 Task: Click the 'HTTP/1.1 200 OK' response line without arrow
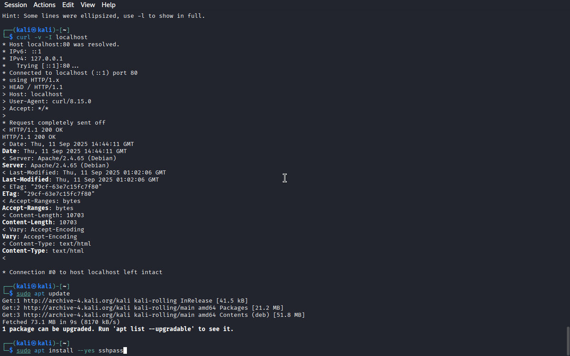coord(29,137)
